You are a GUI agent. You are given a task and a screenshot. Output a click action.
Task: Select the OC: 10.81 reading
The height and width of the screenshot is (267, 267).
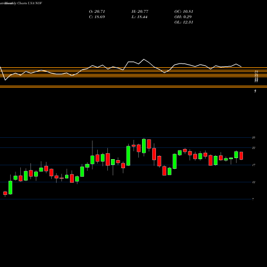(x=184, y=12)
